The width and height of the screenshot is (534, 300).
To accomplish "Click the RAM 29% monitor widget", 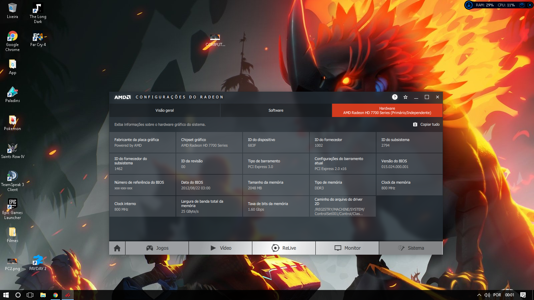I will 485,5.
